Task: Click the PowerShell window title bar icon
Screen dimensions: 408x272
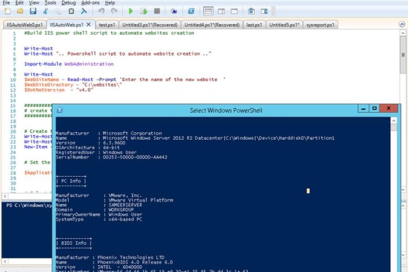Action: (60, 110)
